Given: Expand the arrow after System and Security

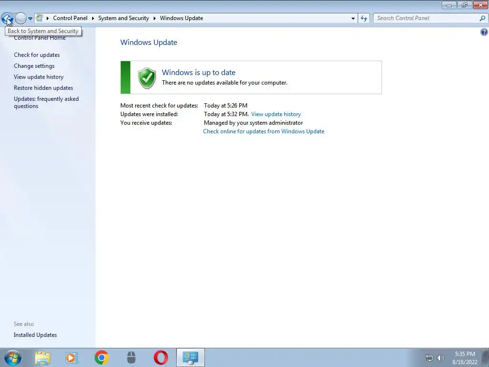Looking at the screenshot, I should click(154, 18).
